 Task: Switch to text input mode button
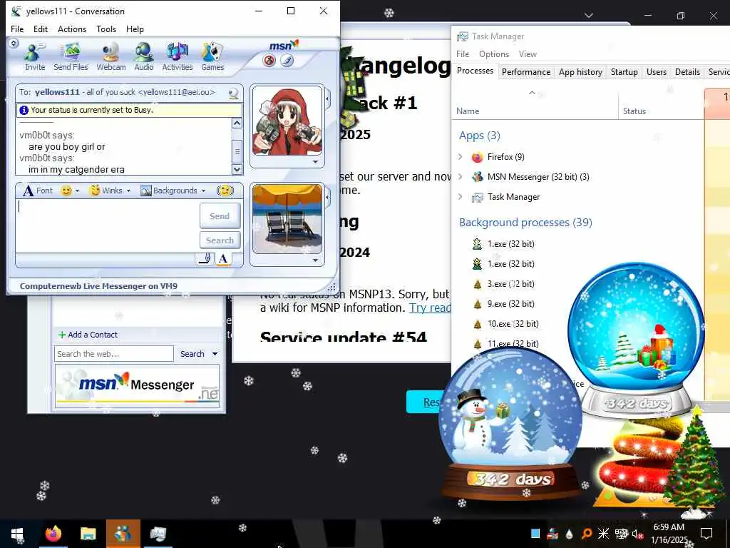(x=223, y=258)
